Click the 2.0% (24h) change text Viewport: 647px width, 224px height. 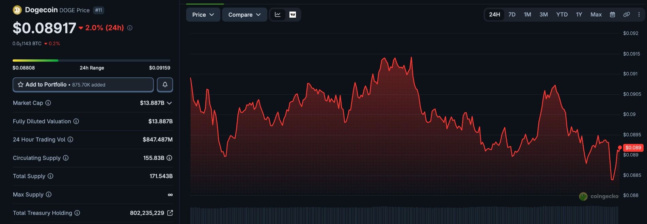[105, 28]
